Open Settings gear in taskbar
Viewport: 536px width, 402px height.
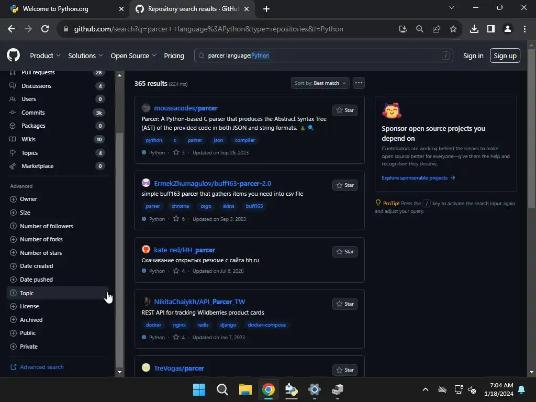pyautogui.click(x=314, y=389)
